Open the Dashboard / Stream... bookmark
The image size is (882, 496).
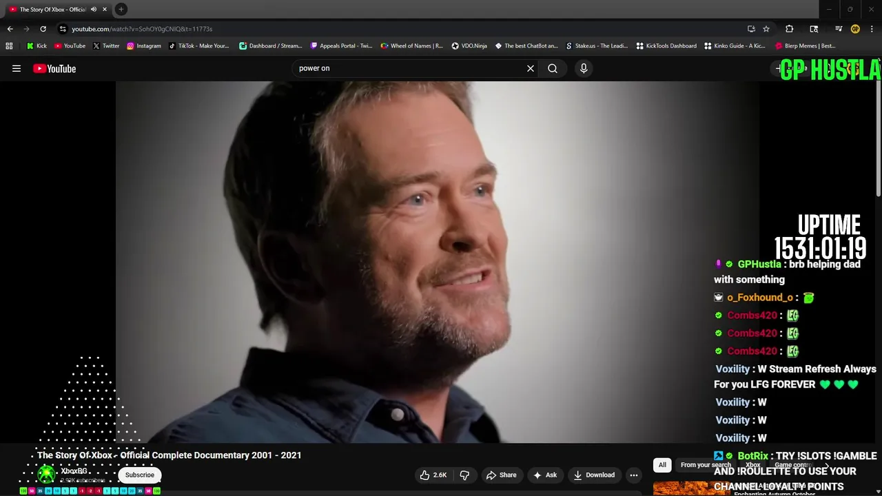coord(270,46)
